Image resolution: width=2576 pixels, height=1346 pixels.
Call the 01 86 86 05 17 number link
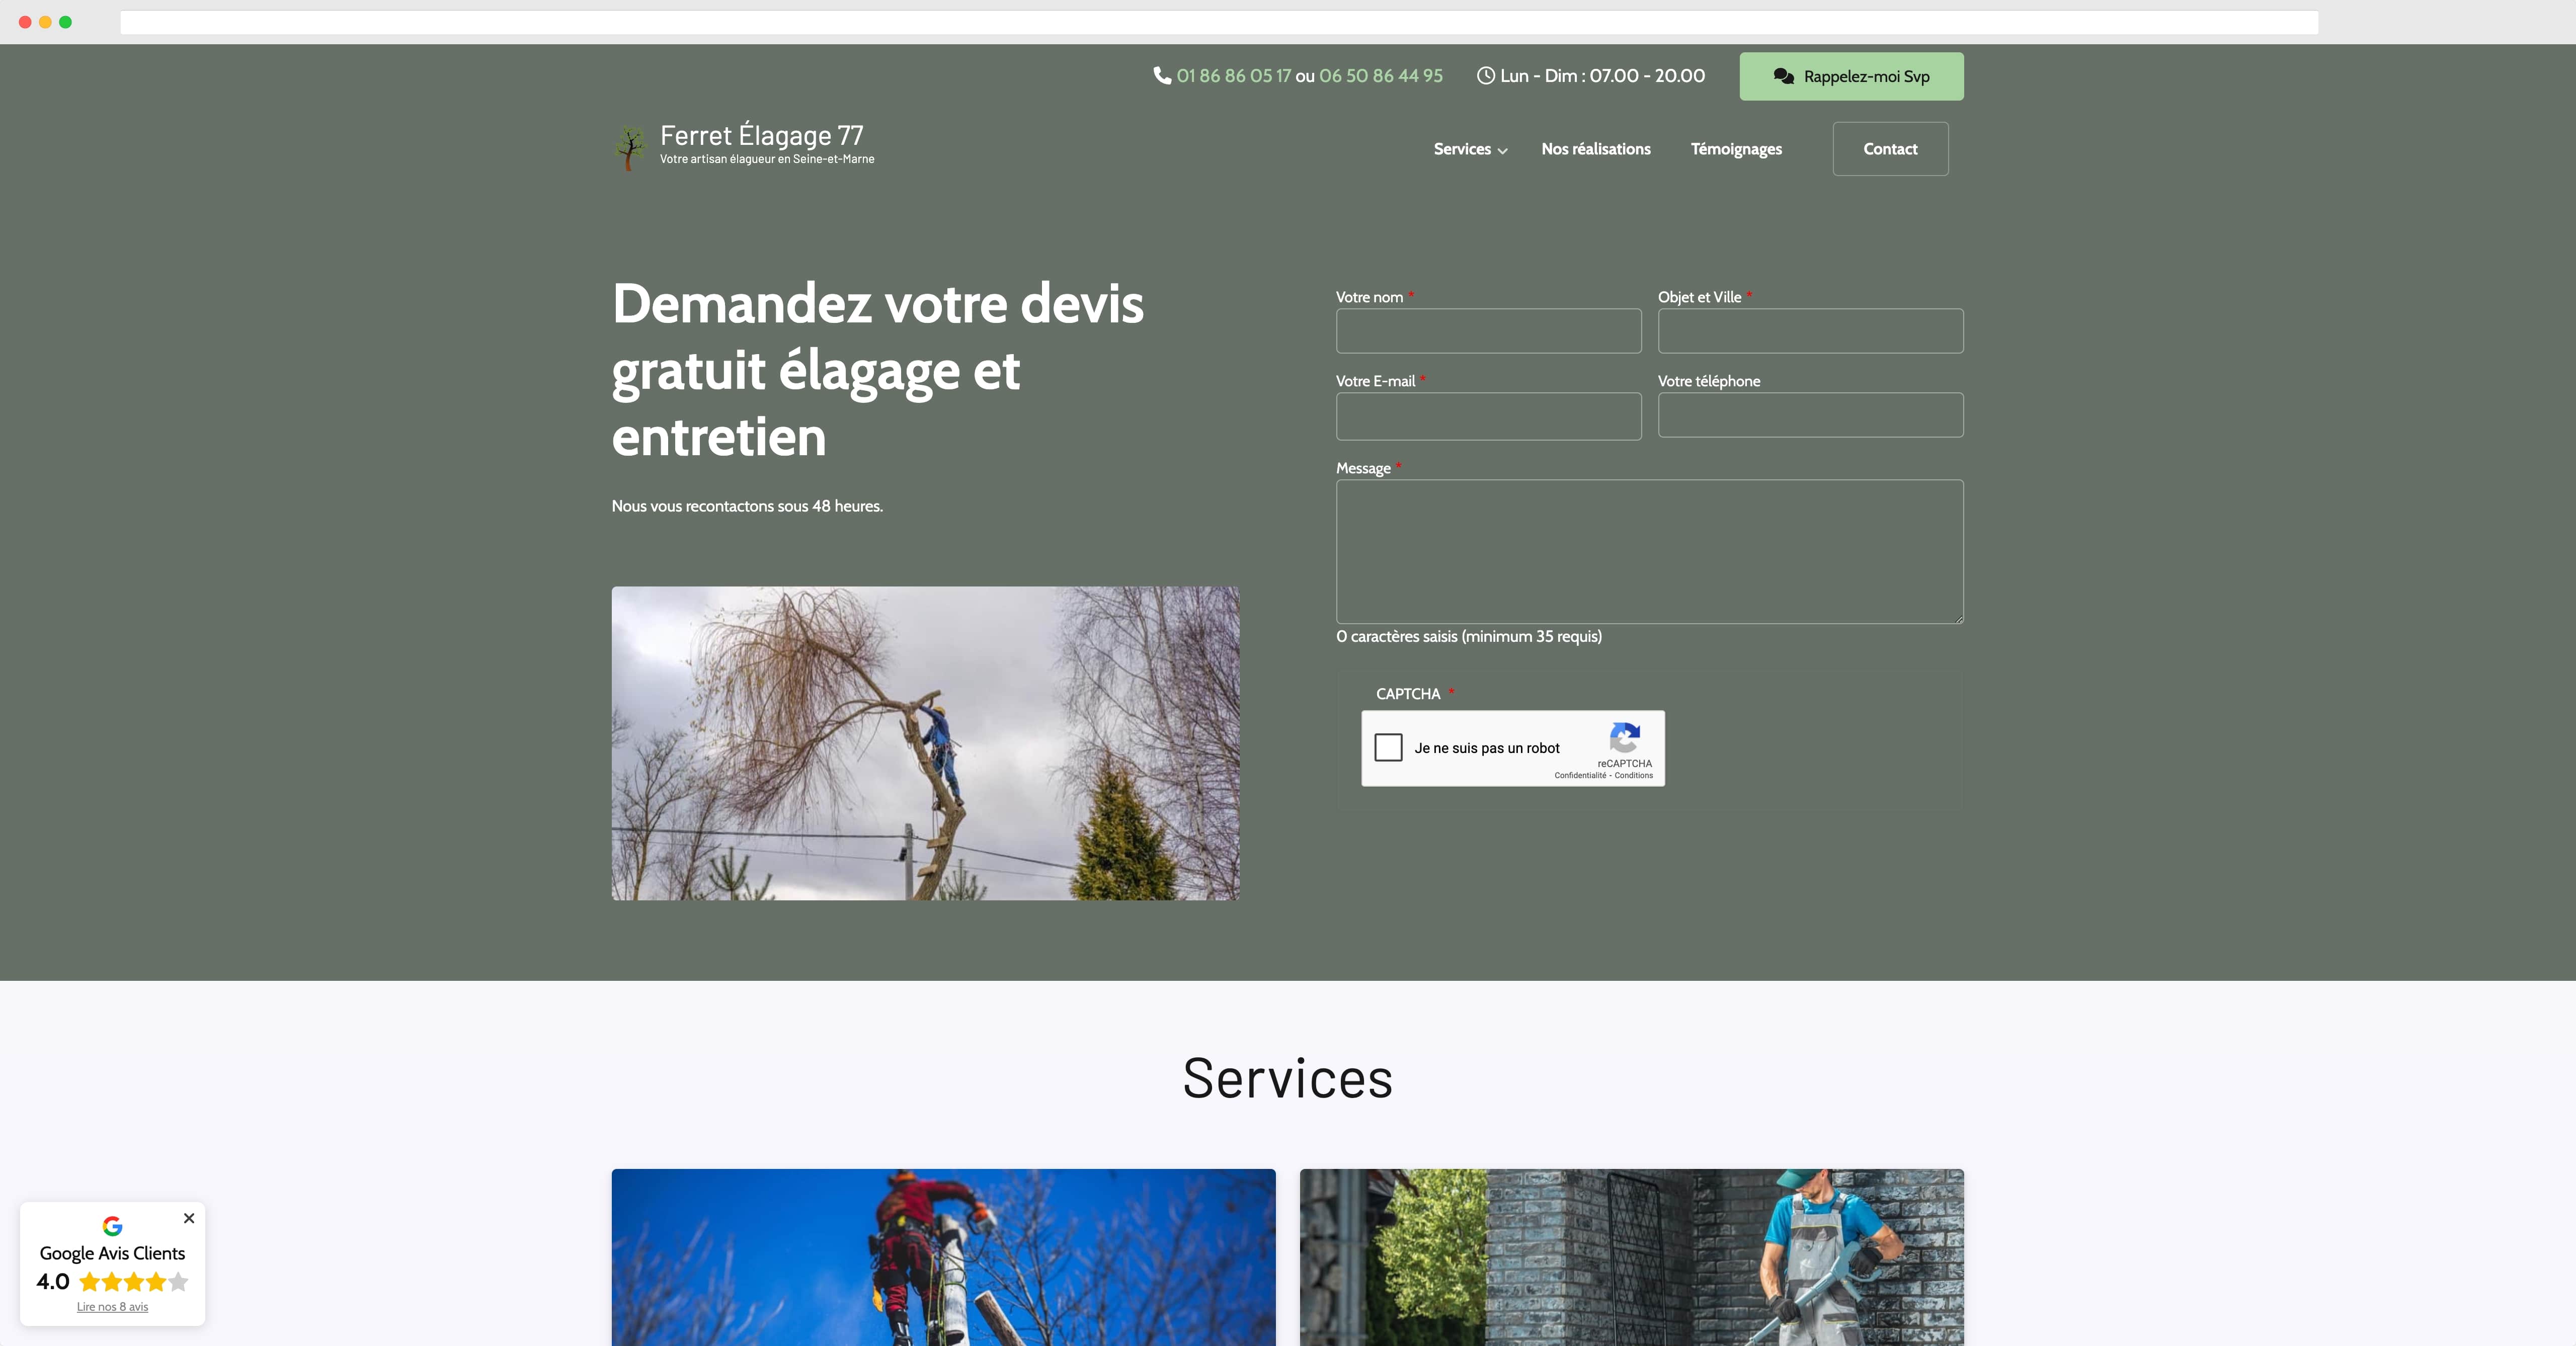point(1234,76)
